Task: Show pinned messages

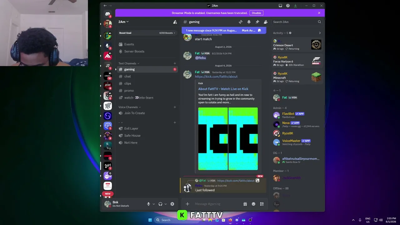Action: [x=257, y=22]
